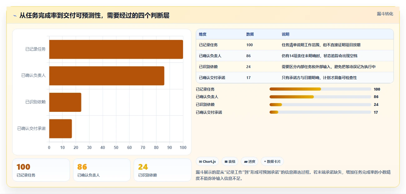Image resolution: width=406 pixels, height=194 pixels.
Task: Open the stat card showing 100 已记录任务
Action: click(x=41, y=170)
